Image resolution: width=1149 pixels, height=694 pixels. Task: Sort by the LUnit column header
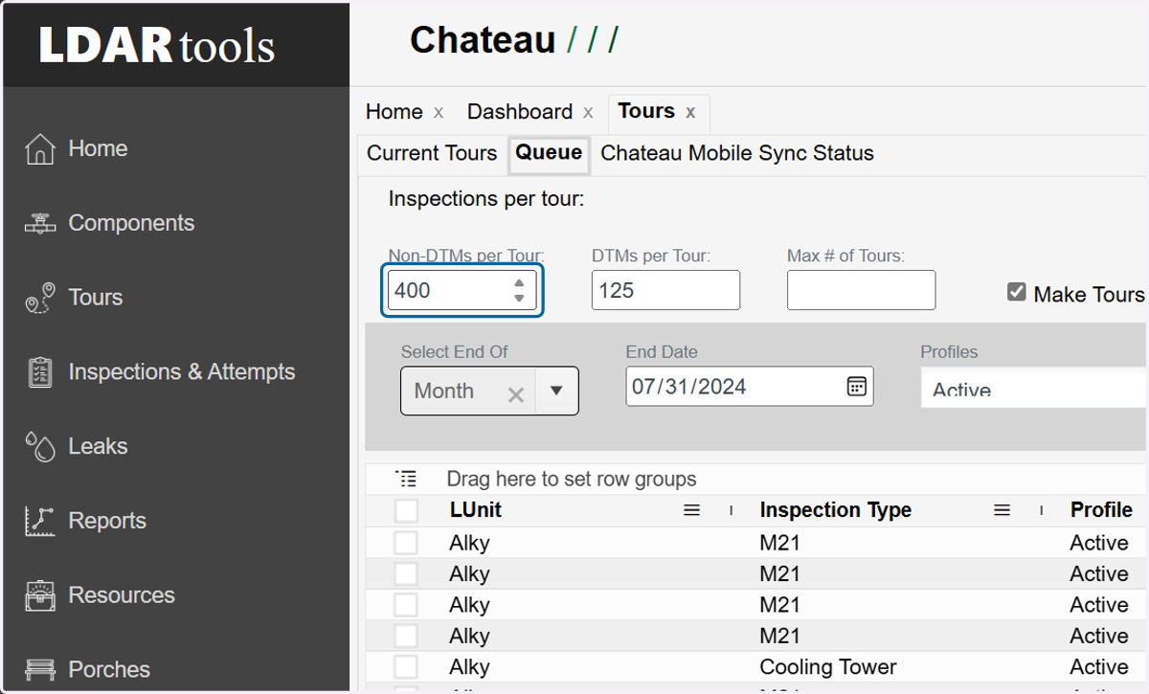475,510
